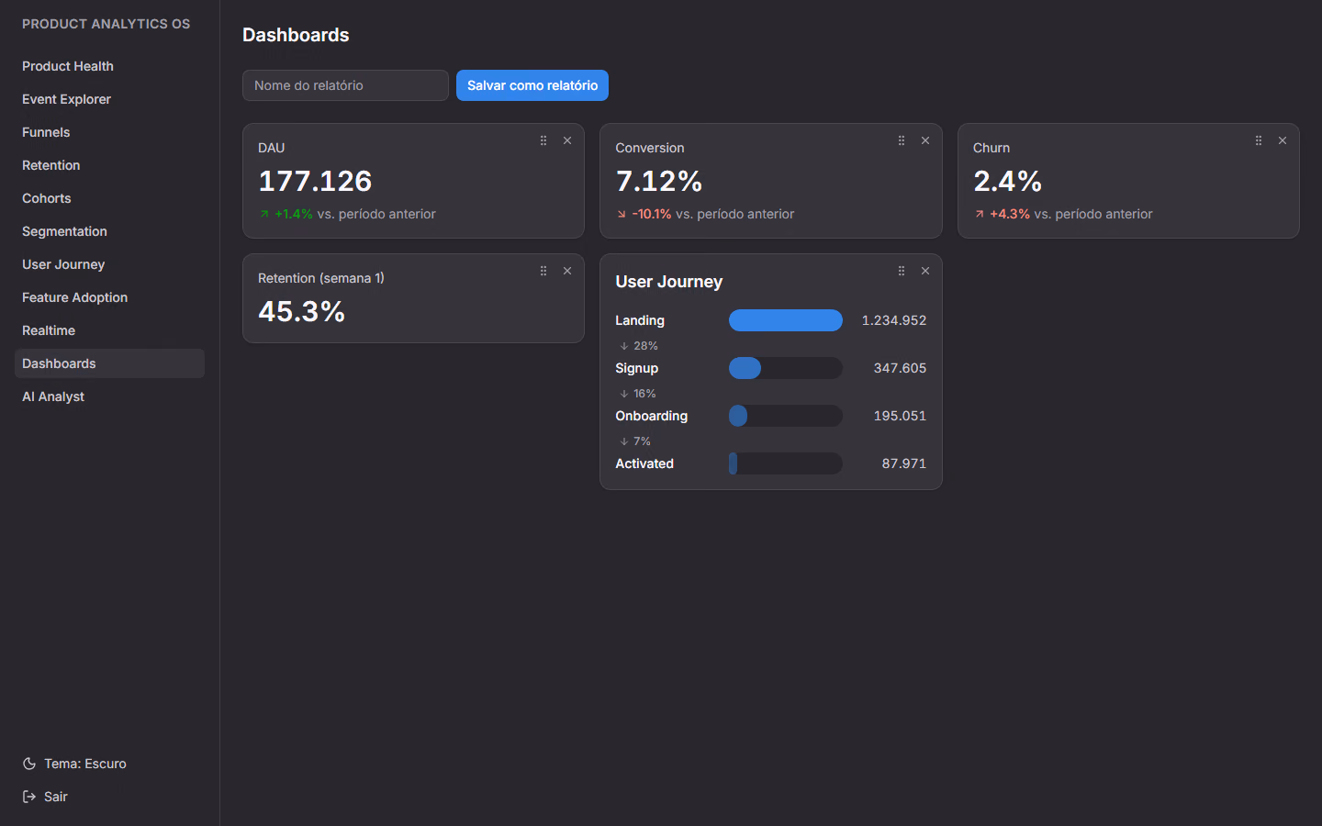Grab the drag handle on User Journey card
The width and height of the screenshot is (1322, 826).
(x=902, y=271)
